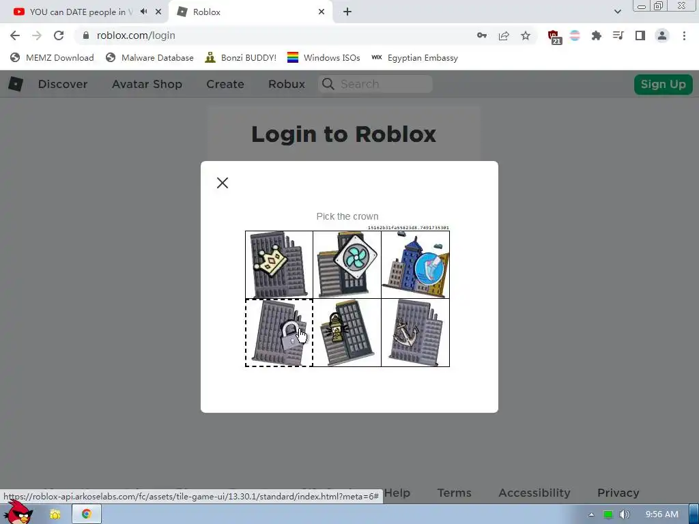699x524 pixels.
Task: Open the Egyptian Embassy bookmark
Action: click(414, 57)
